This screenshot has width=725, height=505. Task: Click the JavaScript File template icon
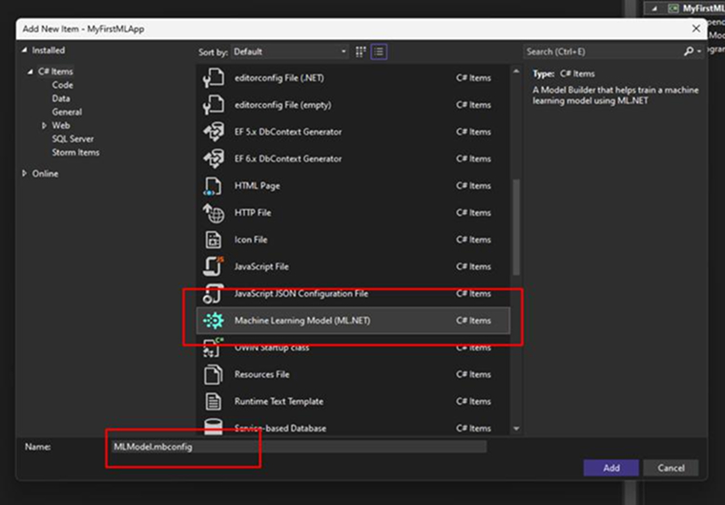(x=214, y=266)
